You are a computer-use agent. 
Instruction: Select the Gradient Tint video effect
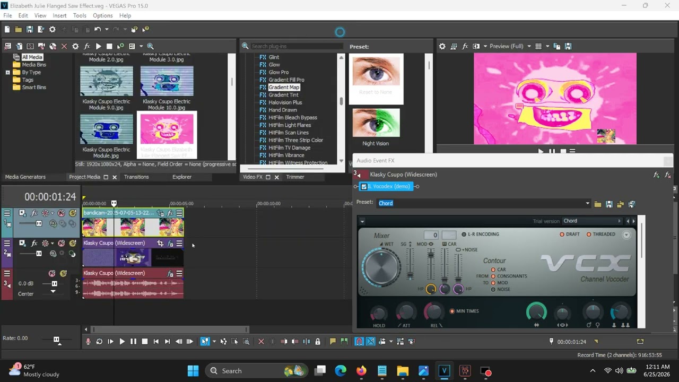point(283,95)
